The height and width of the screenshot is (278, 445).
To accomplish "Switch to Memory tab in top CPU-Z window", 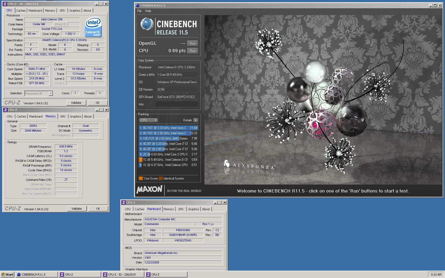I will (x=50, y=11).
